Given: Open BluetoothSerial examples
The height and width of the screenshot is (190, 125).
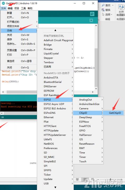Looking at the screenshot, I should click(55, 82).
